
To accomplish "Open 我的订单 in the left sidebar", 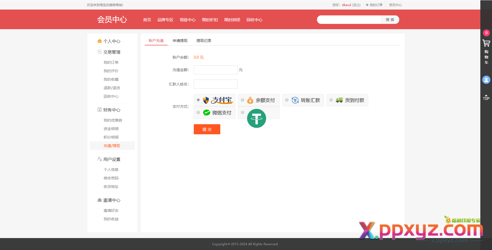I will click(x=111, y=62).
